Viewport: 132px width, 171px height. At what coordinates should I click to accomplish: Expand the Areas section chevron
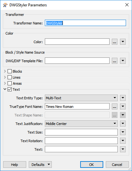tap(5, 83)
